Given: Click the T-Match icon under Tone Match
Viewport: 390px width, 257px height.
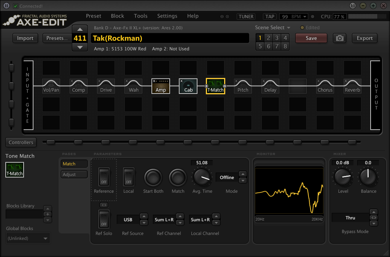Looking at the screenshot, I should [15, 170].
